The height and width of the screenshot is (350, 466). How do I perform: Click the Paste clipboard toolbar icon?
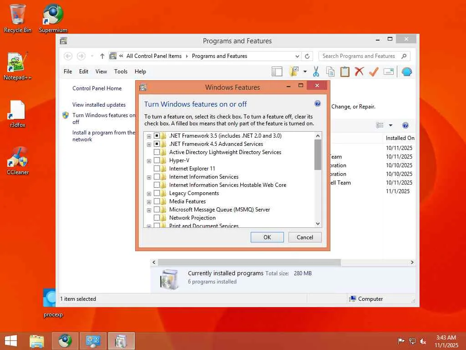pos(345,72)
